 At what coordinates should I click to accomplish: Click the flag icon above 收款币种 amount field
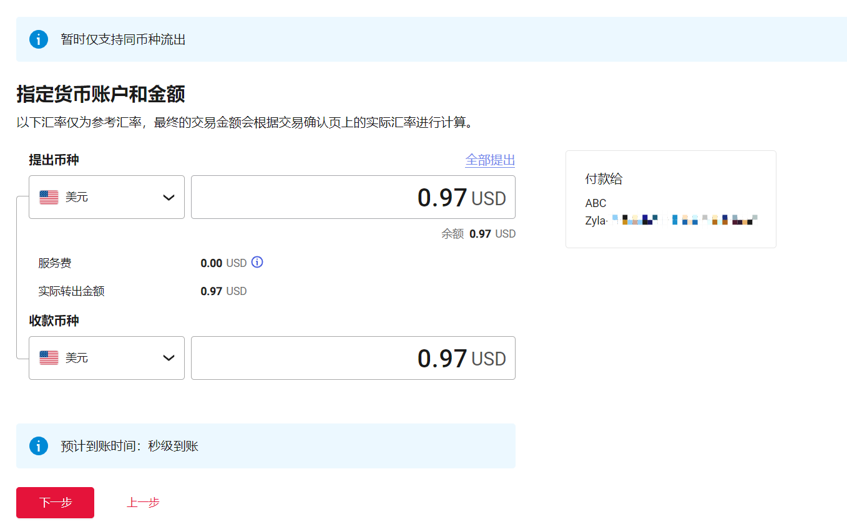tap(48, 357)
